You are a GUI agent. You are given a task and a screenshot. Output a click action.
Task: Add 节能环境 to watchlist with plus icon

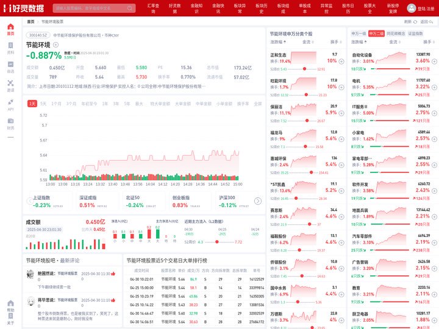point(55,44)
